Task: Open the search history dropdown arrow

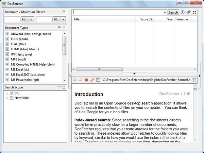Action: [x=164, y=12]
